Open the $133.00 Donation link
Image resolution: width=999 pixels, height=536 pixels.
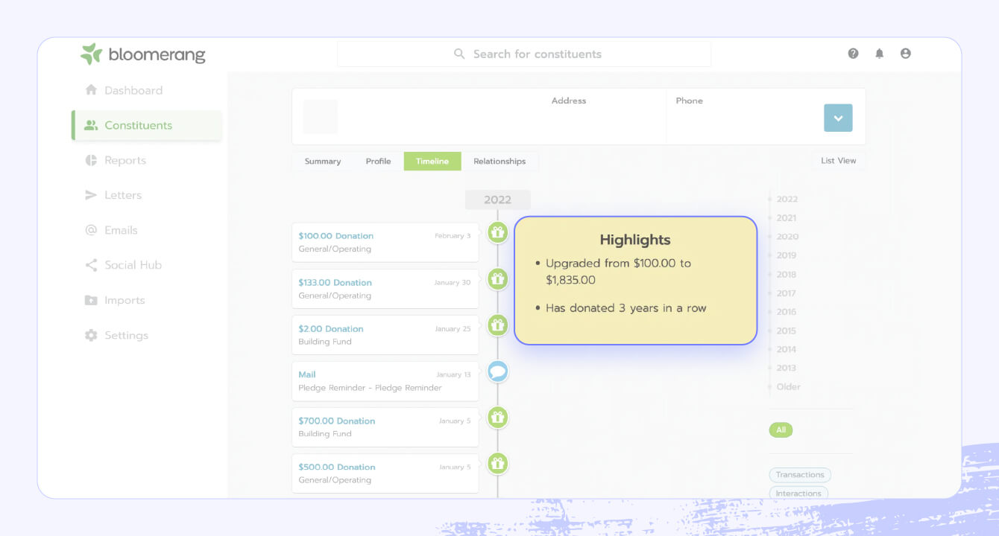point(335,282)
